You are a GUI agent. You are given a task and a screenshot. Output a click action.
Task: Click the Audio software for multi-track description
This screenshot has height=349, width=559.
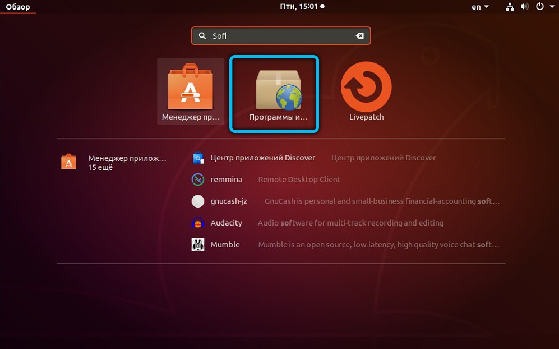click(x=351, y=223)
